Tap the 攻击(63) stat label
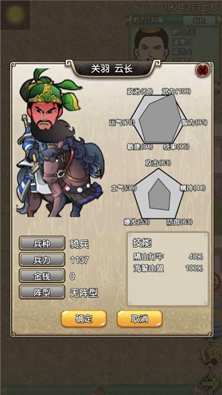The image size is (222, 395). pos(158,163)
